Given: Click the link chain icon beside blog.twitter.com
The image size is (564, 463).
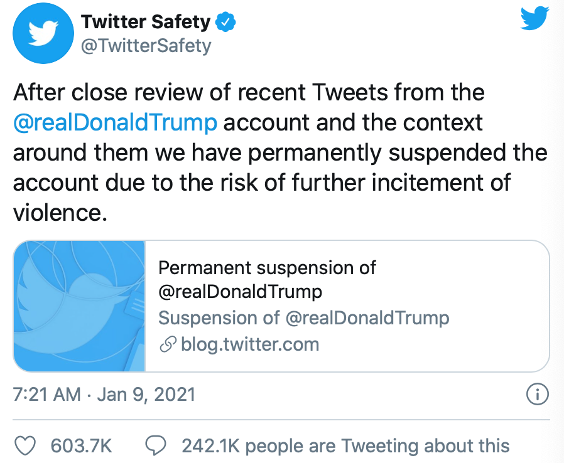Looking at the screenshot, I should (168, 344).
